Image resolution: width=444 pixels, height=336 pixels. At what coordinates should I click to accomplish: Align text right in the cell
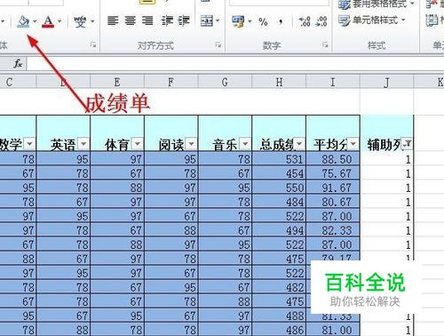[x=147, y=20]
